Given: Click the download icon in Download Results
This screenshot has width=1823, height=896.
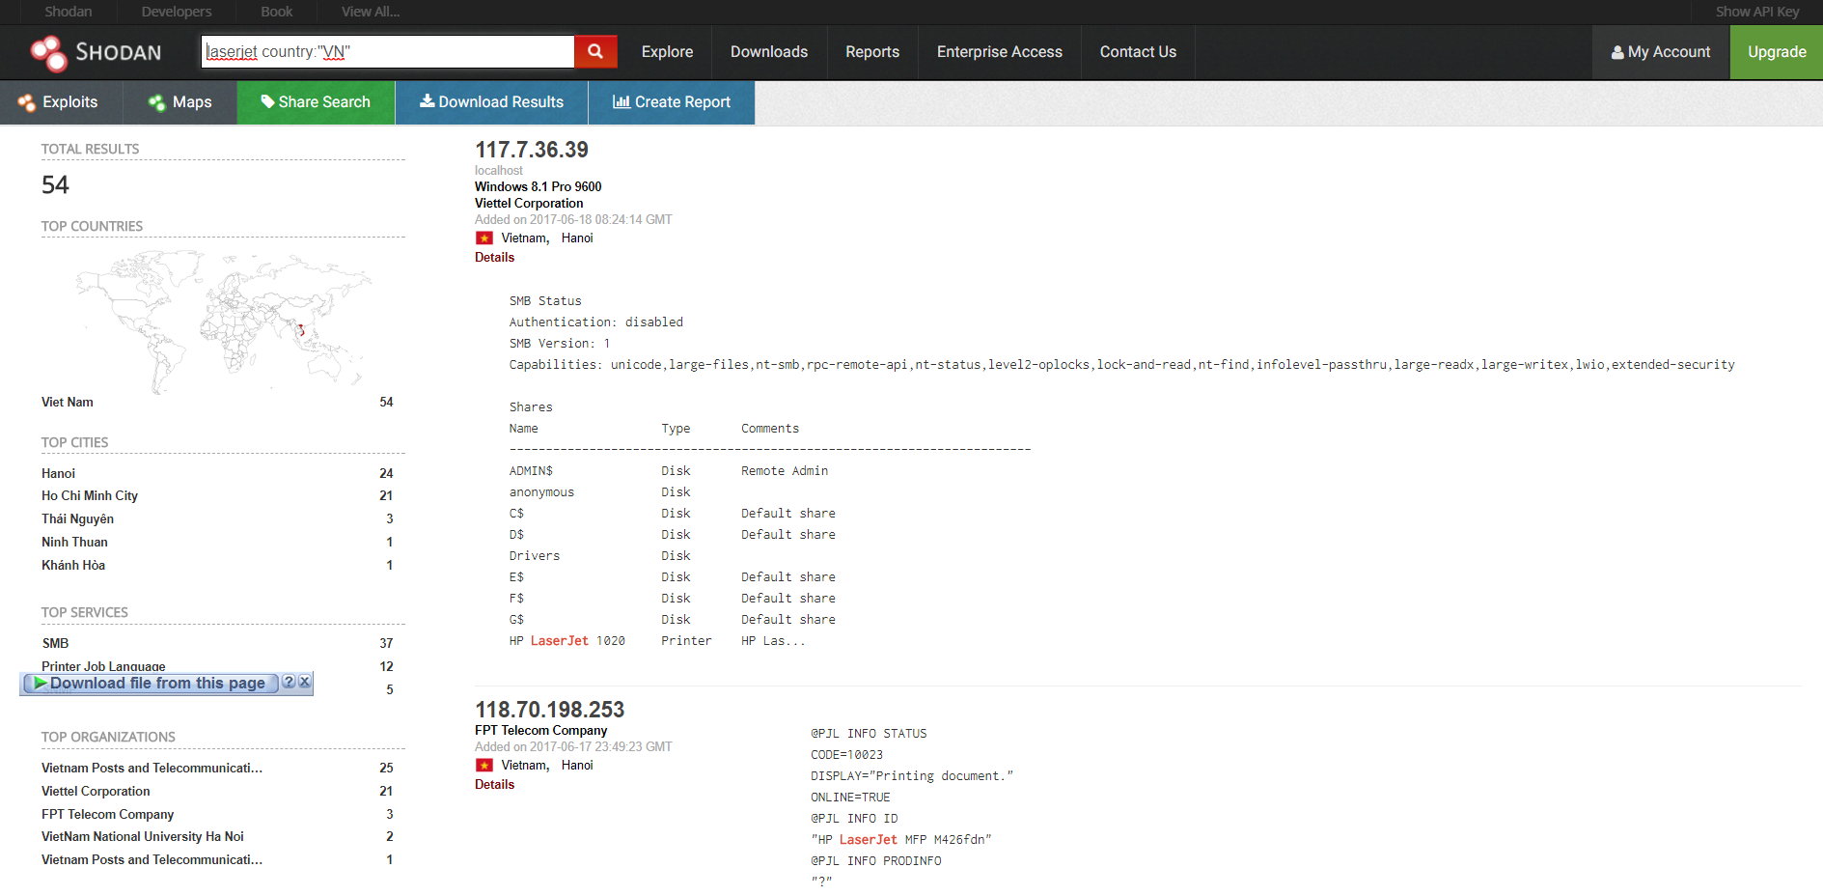Looking at the screenshot, I should (427, 101).
